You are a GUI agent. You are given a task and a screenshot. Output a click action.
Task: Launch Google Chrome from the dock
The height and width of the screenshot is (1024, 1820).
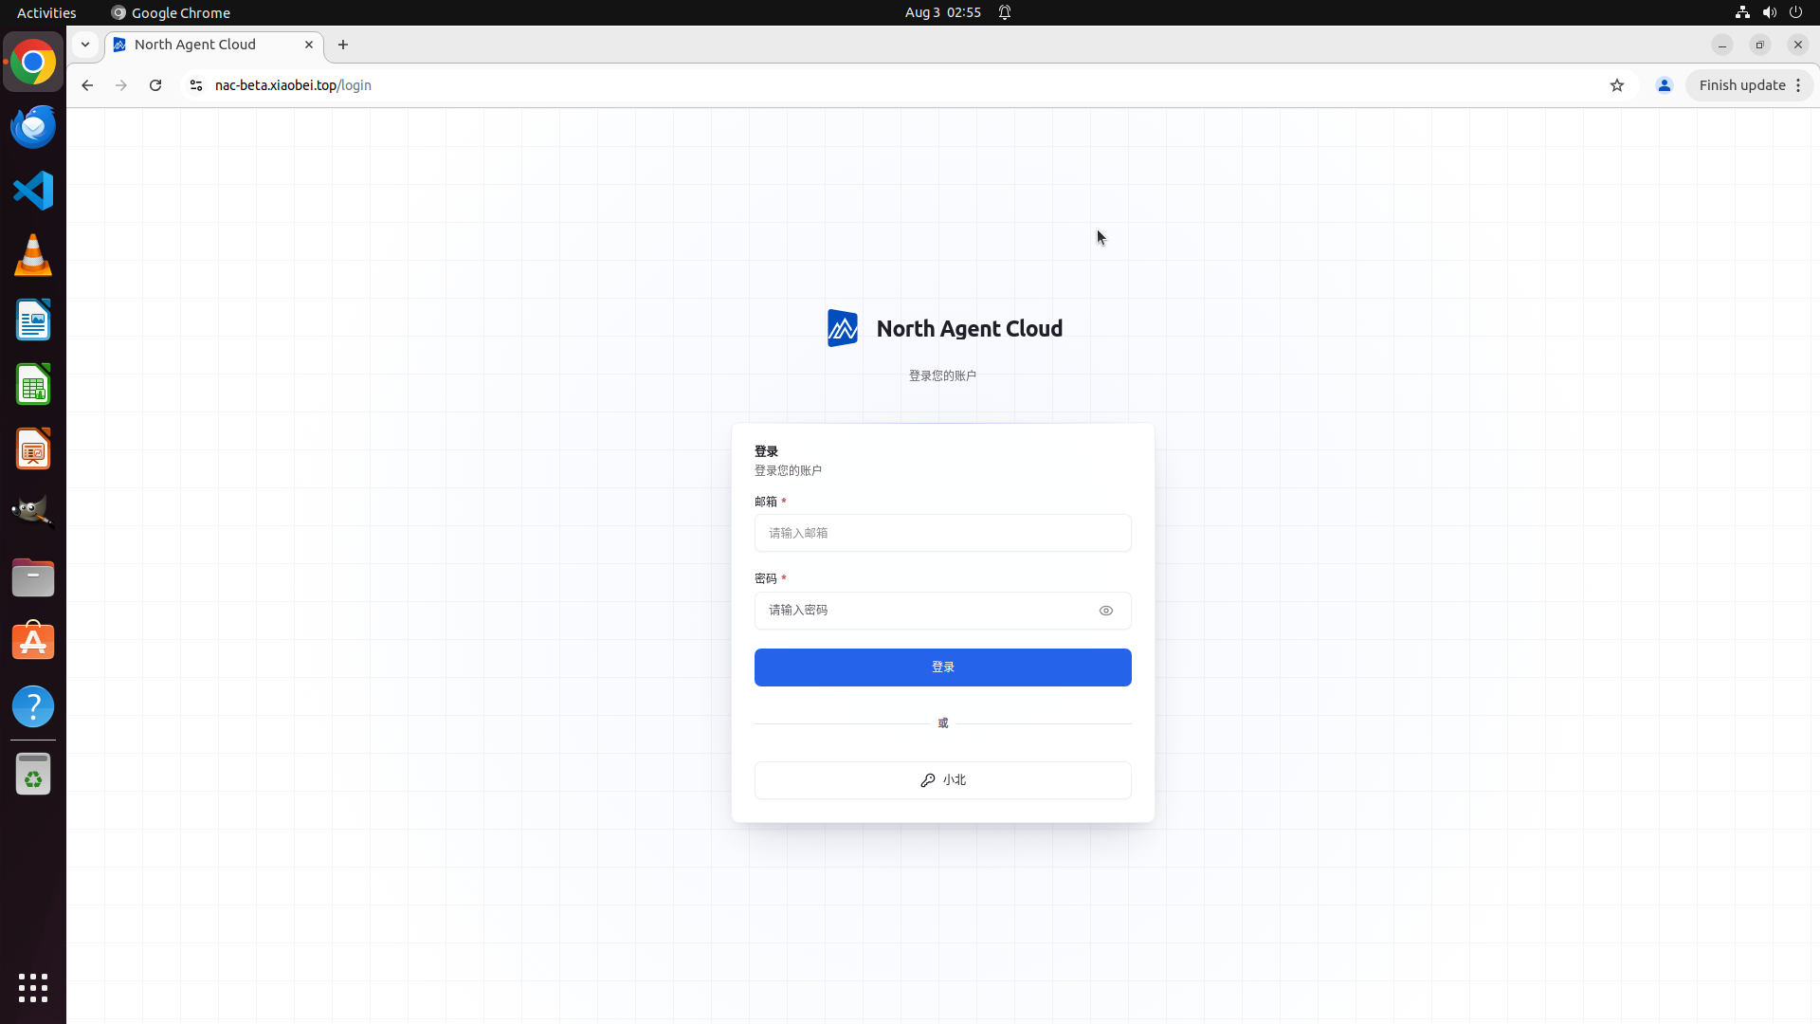click(x=33, y=63)
